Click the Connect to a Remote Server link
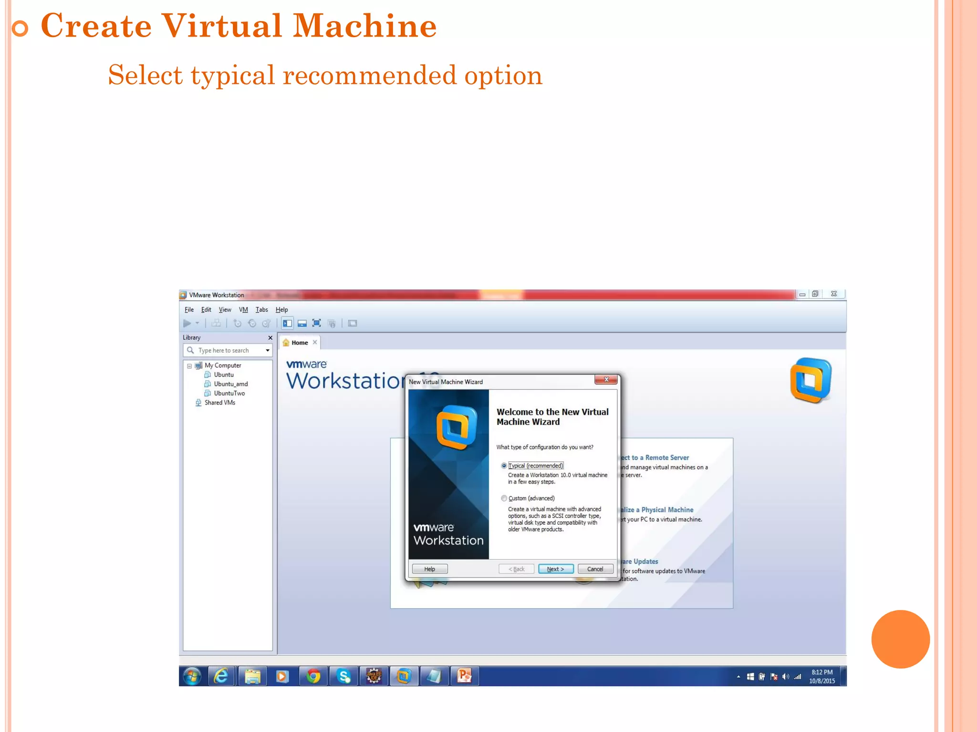 (x=655, y=457)
